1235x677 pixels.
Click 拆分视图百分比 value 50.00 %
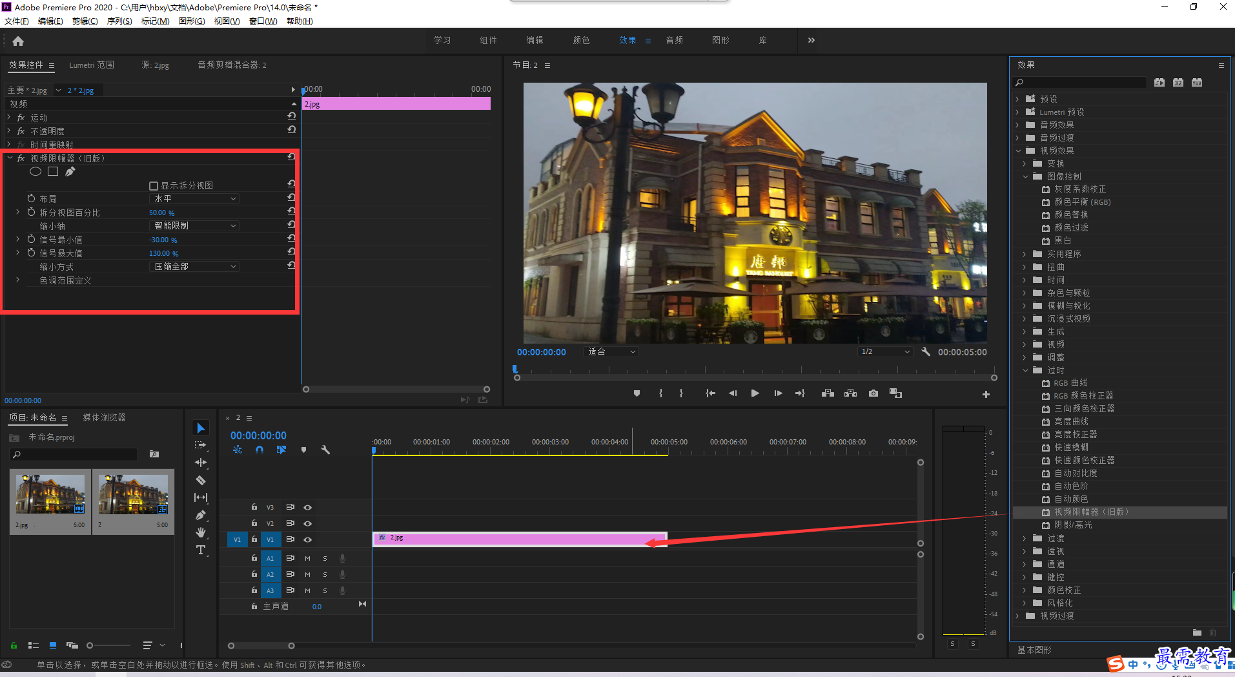pos(161,213)
